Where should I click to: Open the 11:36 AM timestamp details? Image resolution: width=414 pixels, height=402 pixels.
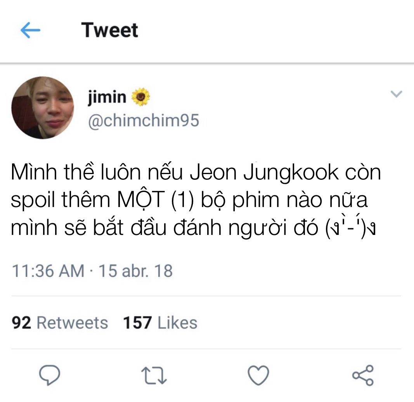[x=48, y=271]
